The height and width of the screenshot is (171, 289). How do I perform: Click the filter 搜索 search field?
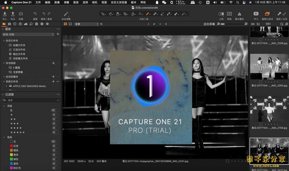coord(31,100)
